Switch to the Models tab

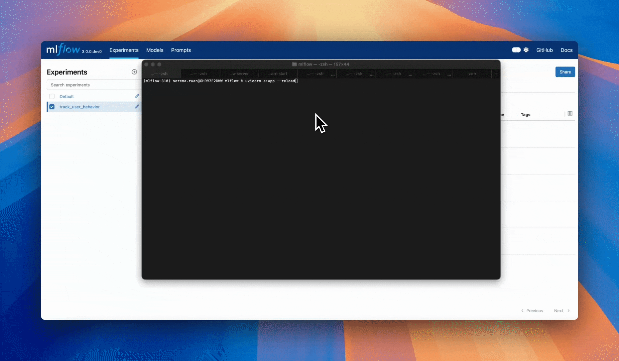tap(155, 50)
